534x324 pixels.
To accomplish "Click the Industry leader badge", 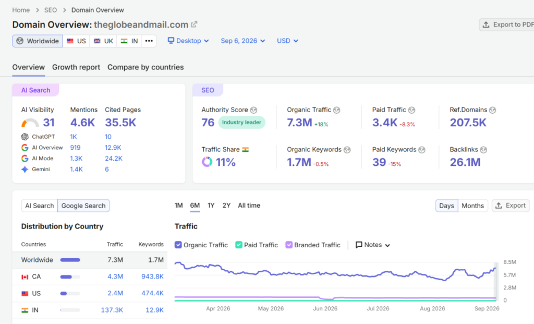I will pyautogui.click(x=241, y=122).
